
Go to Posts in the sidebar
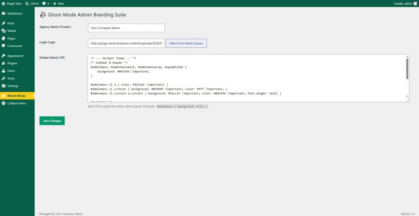click(17, 23)
